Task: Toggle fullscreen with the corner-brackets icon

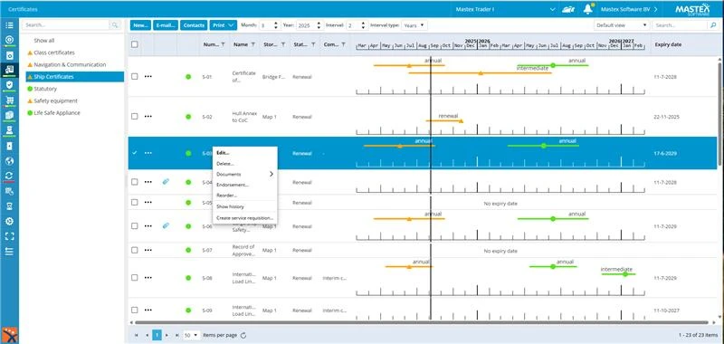Action: [9, 236]
